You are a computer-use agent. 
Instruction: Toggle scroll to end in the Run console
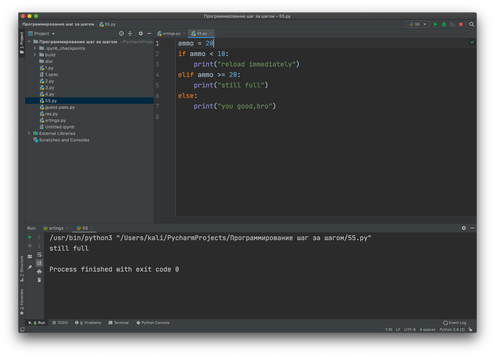tap(39, 263)
